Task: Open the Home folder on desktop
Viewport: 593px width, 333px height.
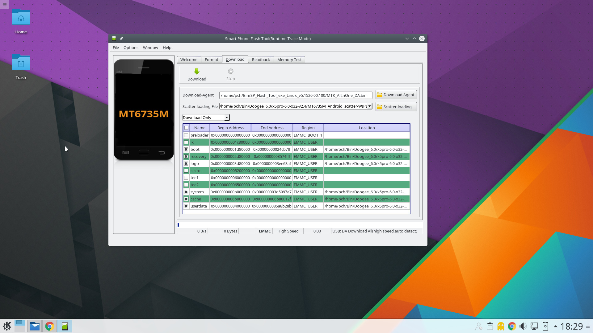Action: (21, 22)
